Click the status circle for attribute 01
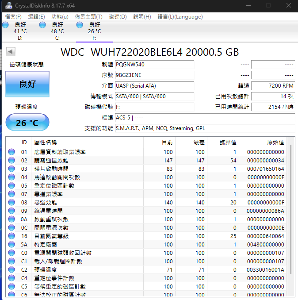298x300 pixels. (x=11, y=152)
